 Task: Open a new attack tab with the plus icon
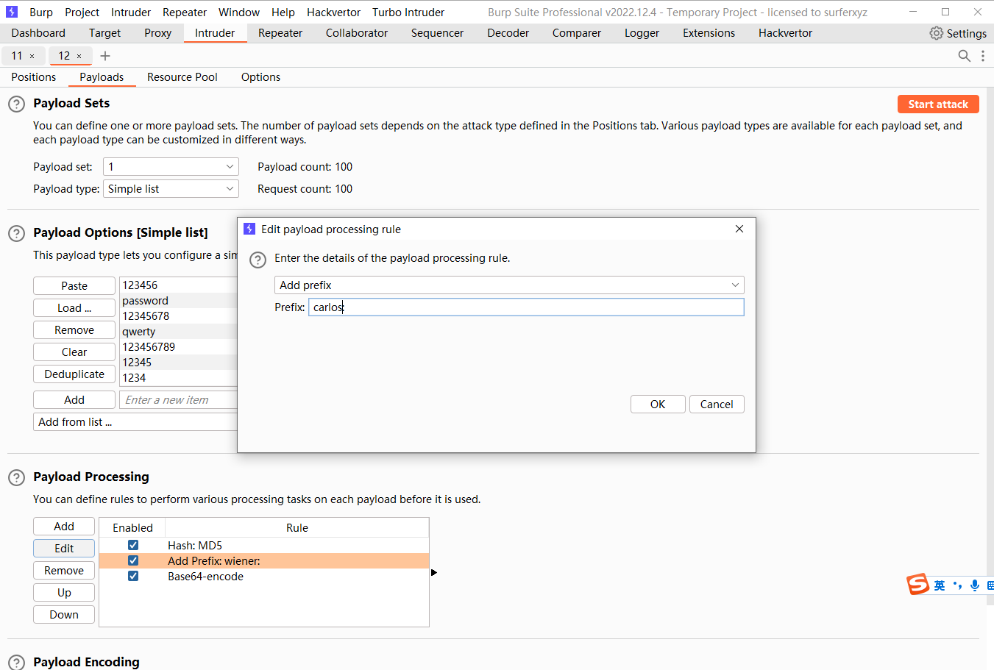(104, 55)
